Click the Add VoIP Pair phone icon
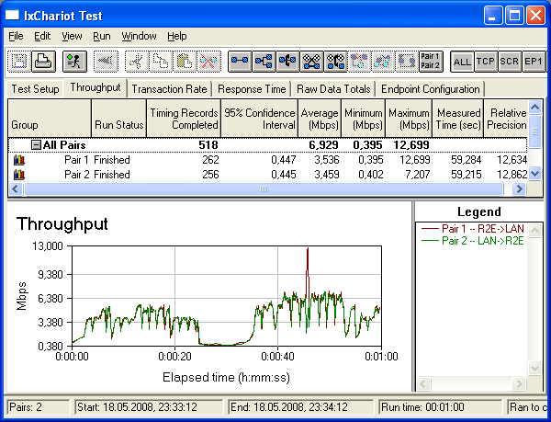 coord(287,62)
